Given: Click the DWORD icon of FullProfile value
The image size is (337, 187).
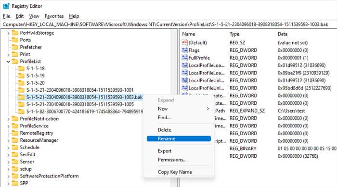Looking at the screenshot, I should tap(184, 58).
